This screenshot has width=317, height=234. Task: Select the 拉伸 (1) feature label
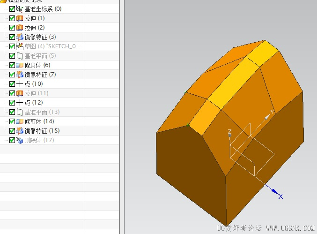pos(35,18)
